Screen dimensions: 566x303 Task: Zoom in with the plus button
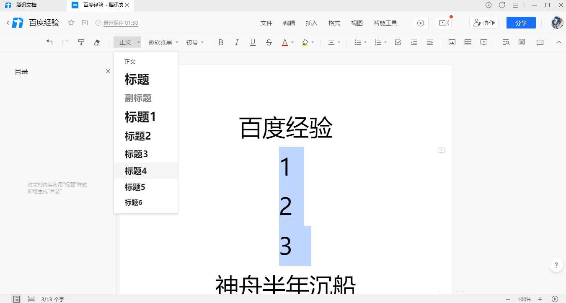coord(540,299)
